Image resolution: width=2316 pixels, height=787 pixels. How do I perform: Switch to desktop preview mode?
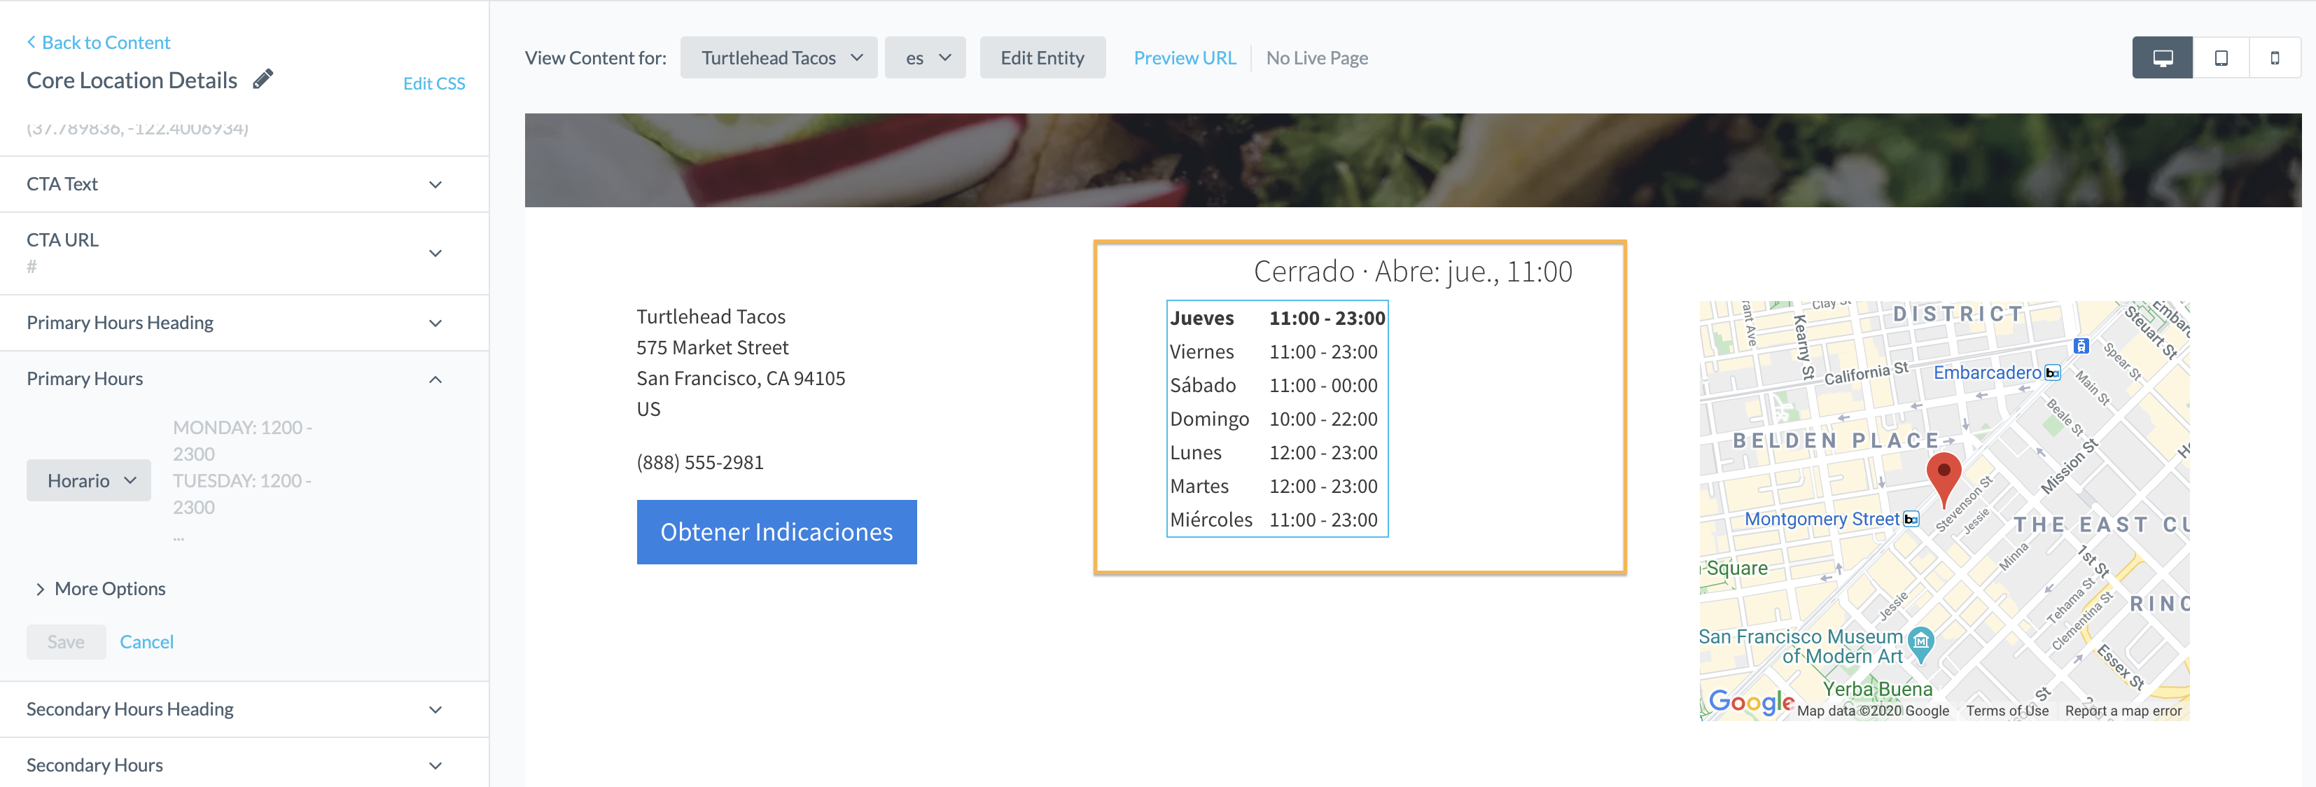coord(2162,57)
